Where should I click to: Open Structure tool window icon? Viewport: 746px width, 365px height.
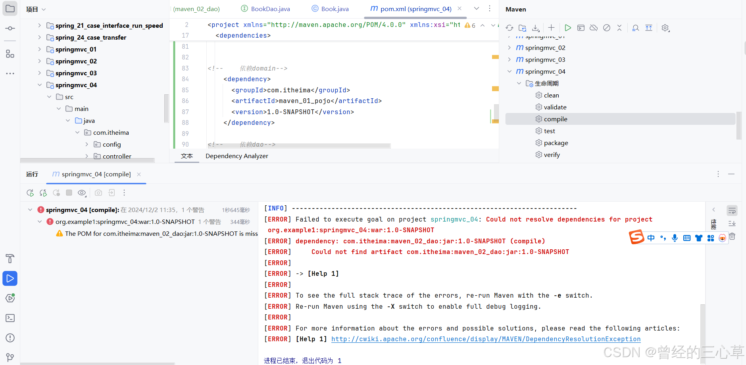tap(10, 54)
